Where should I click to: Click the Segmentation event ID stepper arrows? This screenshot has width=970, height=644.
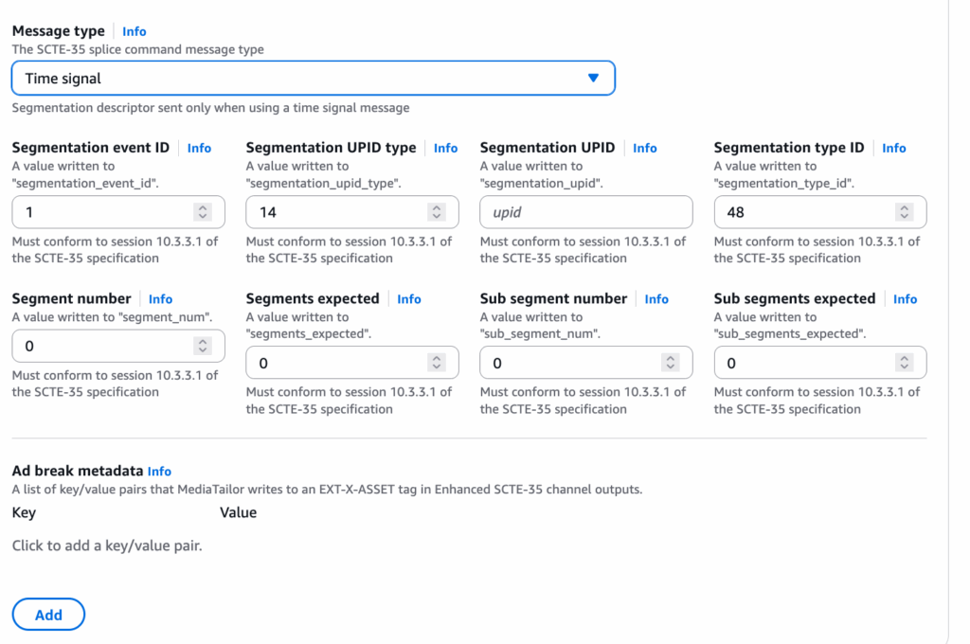202,212
